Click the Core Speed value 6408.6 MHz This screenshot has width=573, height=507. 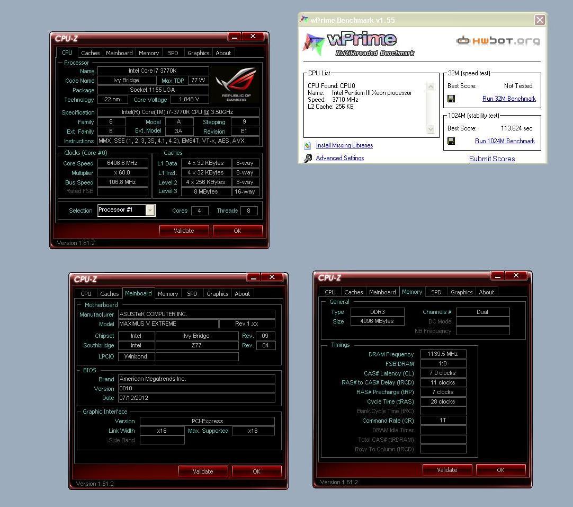pos(122,163)
